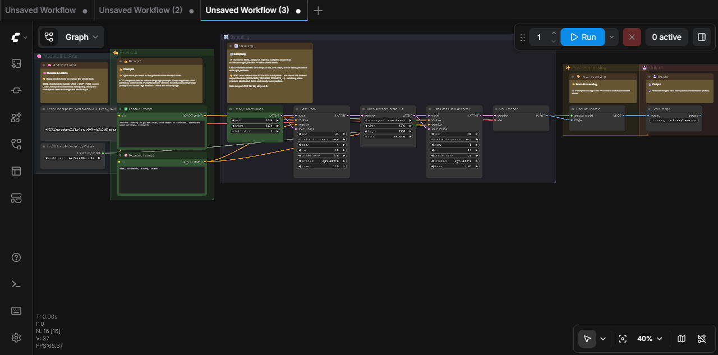Open the keyboard shortcuts icon

pos(16,311)
